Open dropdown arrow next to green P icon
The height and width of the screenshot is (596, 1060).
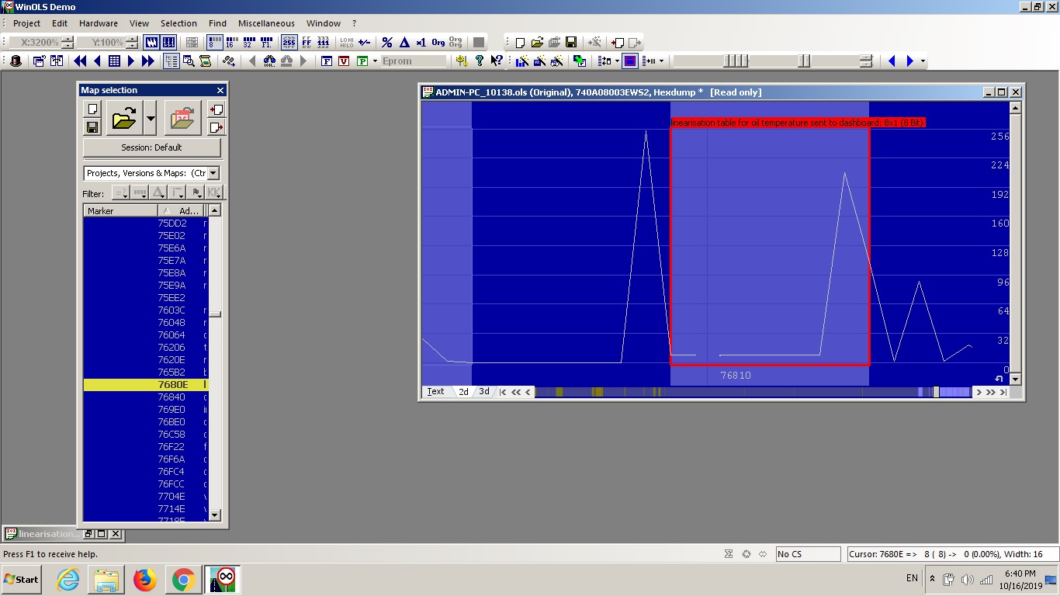(x=375, y=61)
